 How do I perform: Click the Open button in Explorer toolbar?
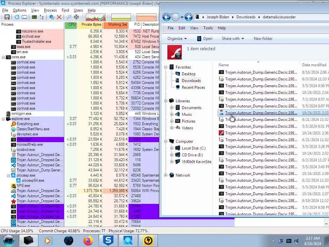pyautogui.click(x=205, y=39)
